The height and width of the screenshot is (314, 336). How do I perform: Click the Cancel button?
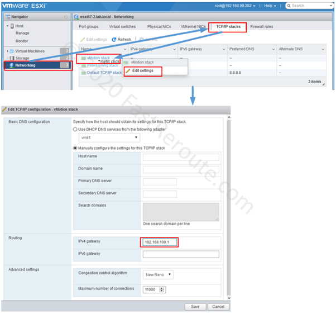pos(218,307)
